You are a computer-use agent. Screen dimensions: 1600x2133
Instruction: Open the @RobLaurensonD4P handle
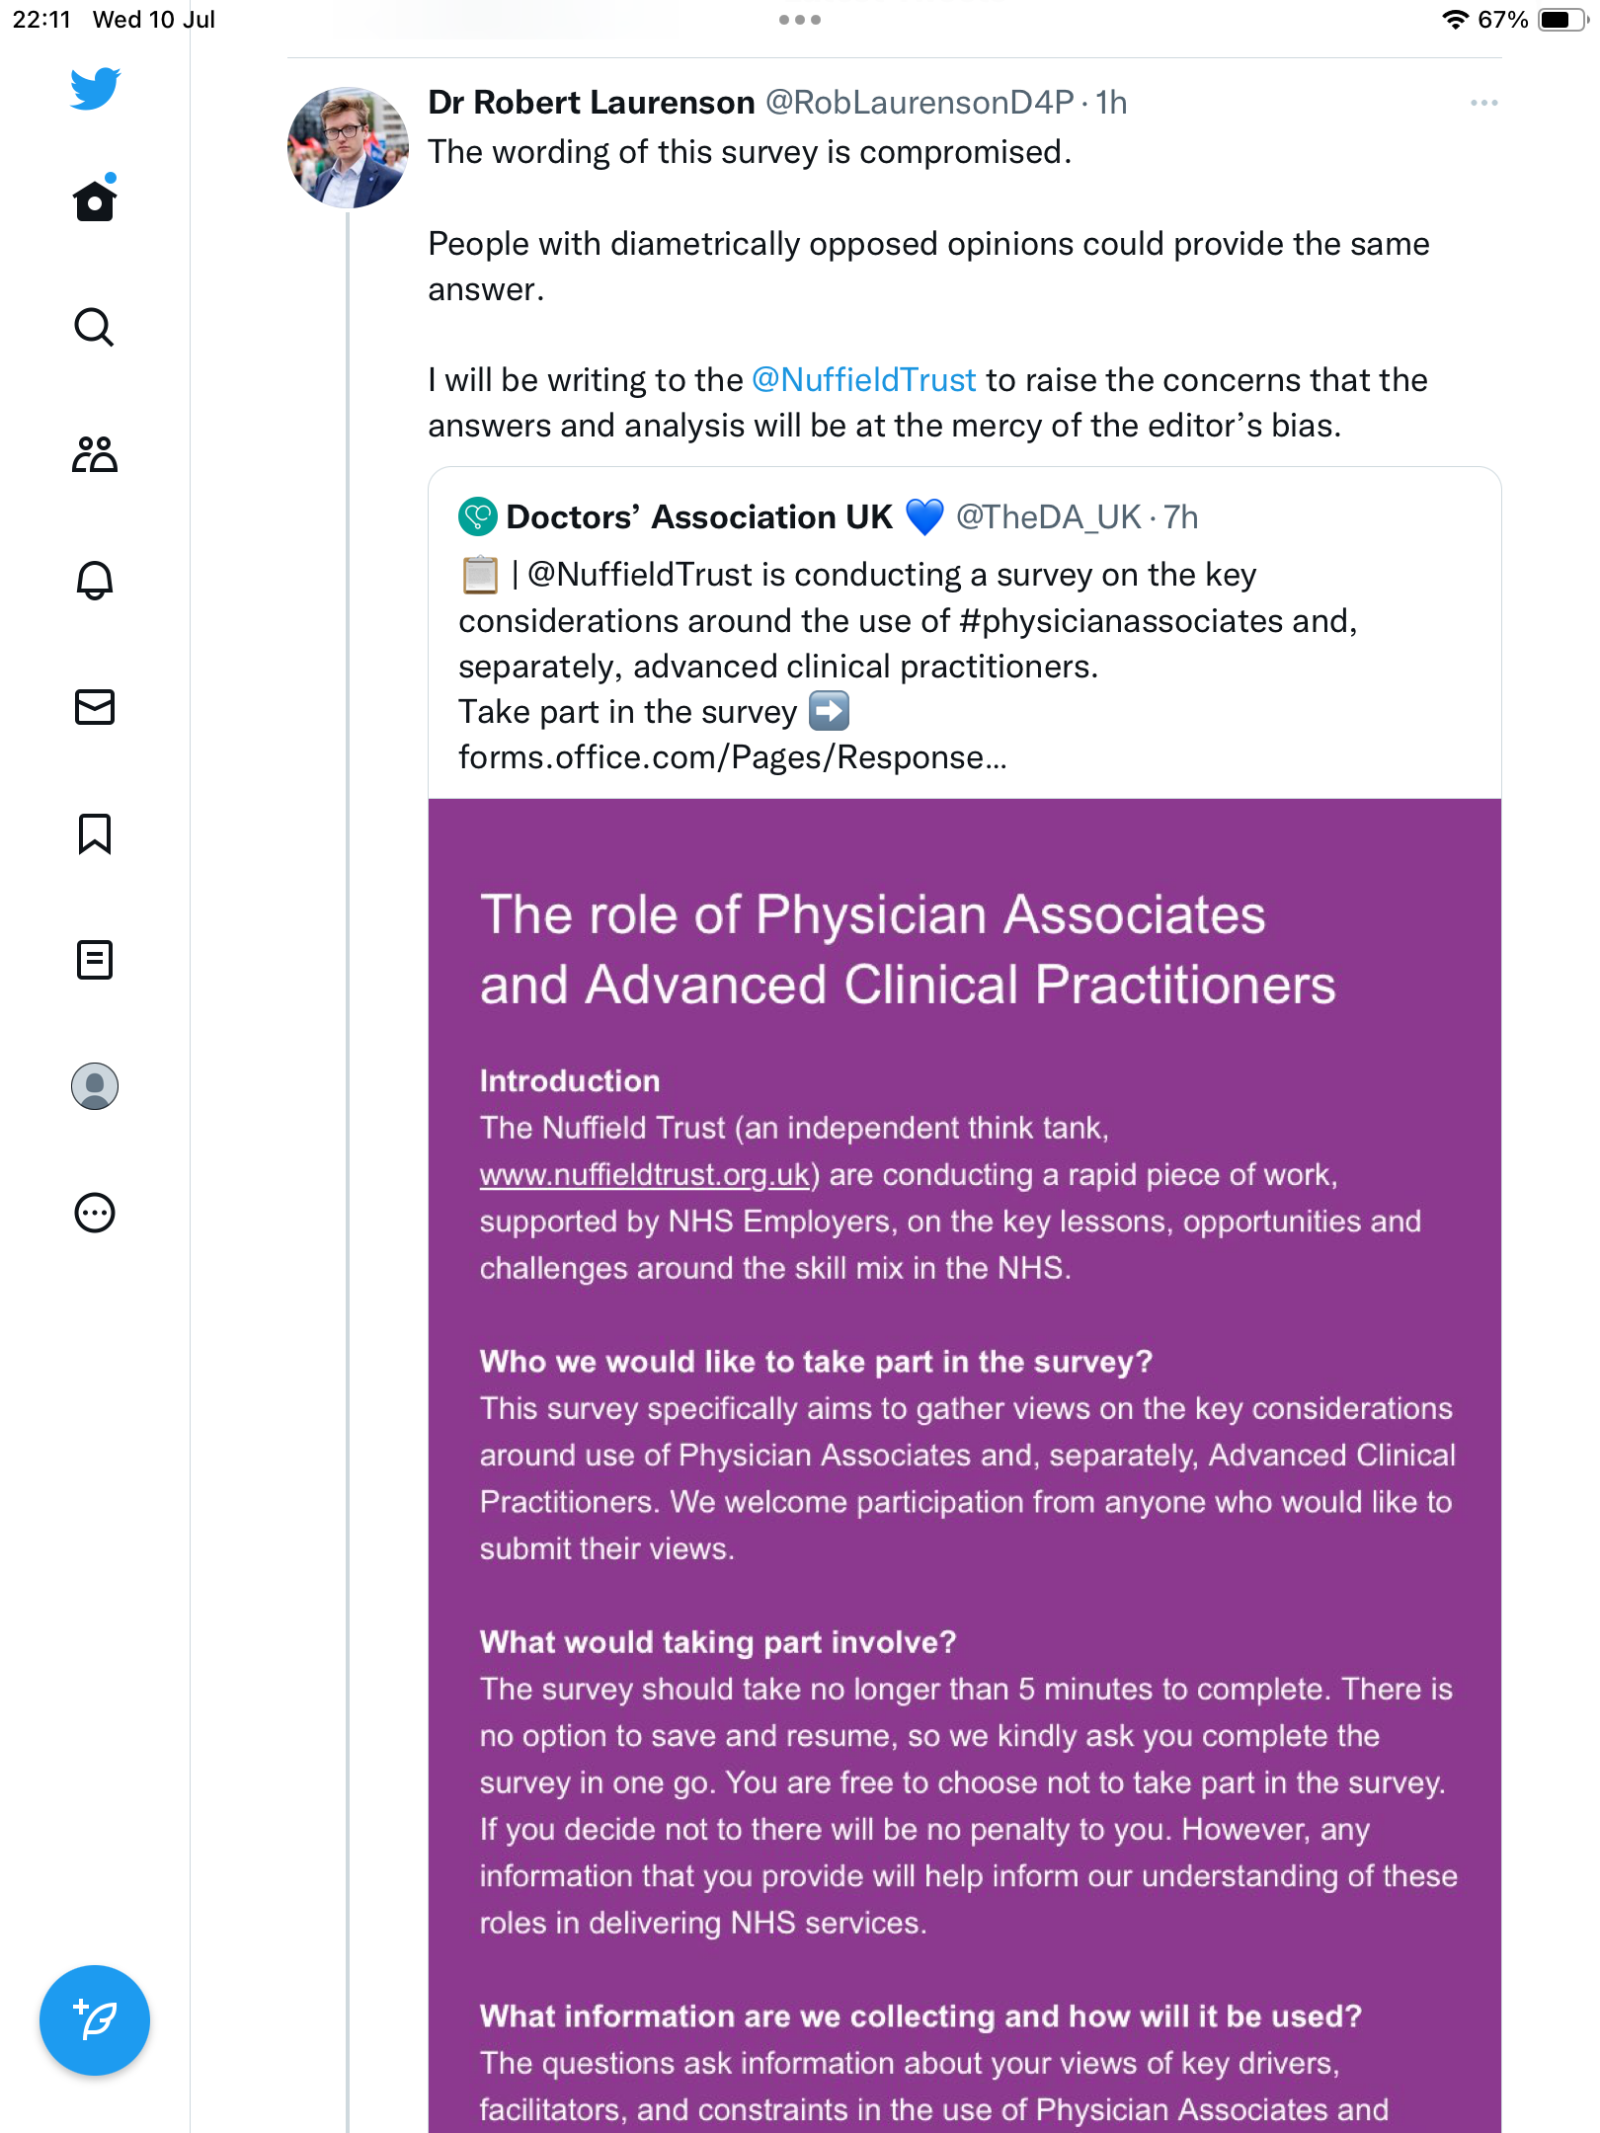[x=919, y=103]
